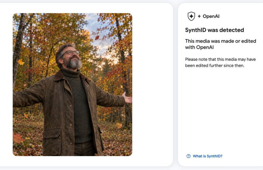The width and height of the screenshot is (263, 170).
Task: Click the SynthID shield sparkle icon
Action: [x=191, y=16]
